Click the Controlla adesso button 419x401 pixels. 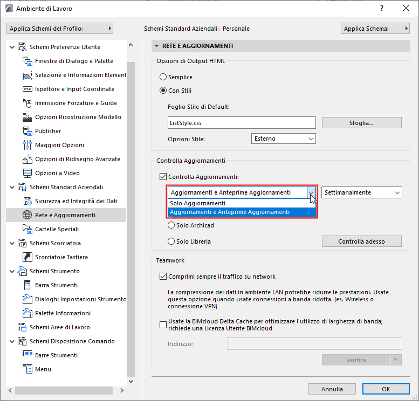click(x=361, y=241)
